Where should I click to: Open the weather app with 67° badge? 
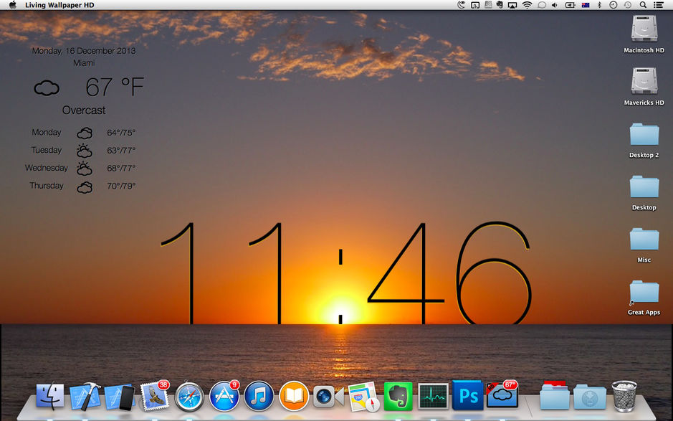[x=501, y=394]
